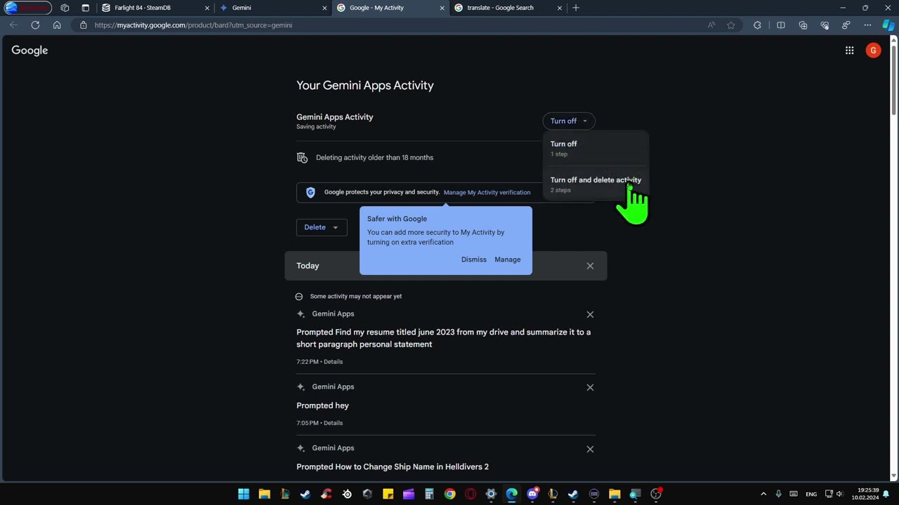Open Read aloud in address bar
This screenshot has height=505, width=899.
pos(711,25)
